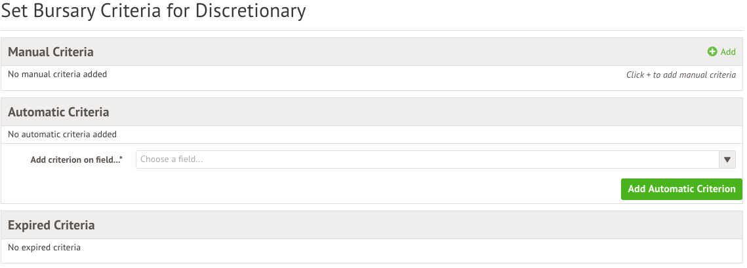Click the 'No expired criteria' message

(x=44, y=248)
